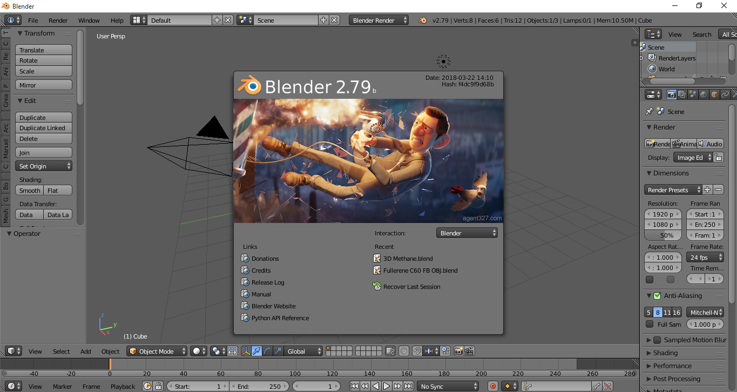Screen dimensions: 737x392
Task: Open the No Sync playback dropdown
Action: [x=449, y=387]
